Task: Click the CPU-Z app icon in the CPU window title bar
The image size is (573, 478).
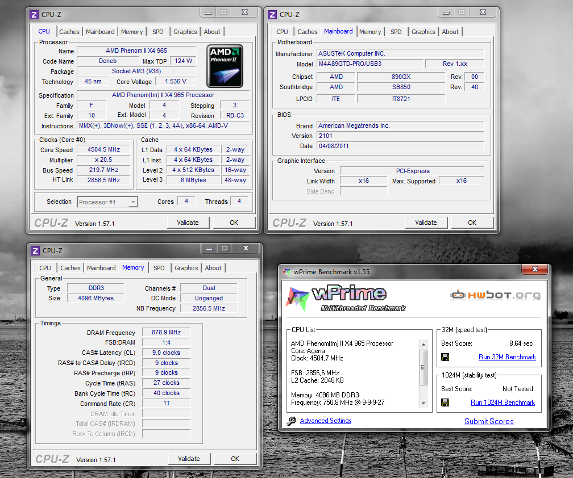Action: [x=34, y=15]
